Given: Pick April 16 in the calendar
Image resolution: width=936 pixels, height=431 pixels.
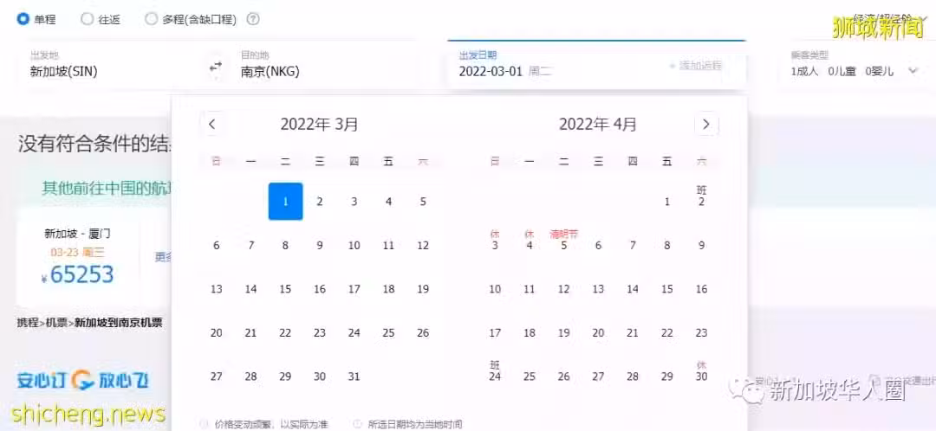Looking at the screenshot, I should pos(701,289).
